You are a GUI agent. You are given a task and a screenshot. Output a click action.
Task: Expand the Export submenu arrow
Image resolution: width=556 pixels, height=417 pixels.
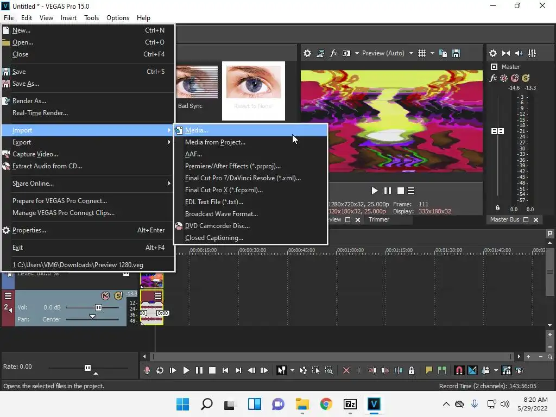(169, 142)
